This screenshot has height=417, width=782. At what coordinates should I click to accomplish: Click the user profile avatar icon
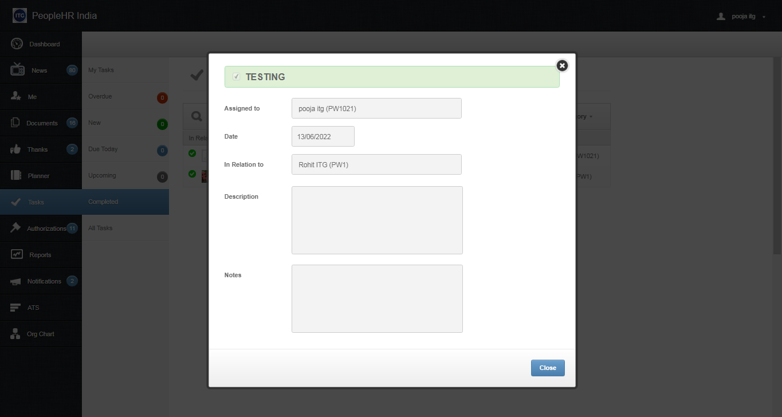(x=721, y=16)
